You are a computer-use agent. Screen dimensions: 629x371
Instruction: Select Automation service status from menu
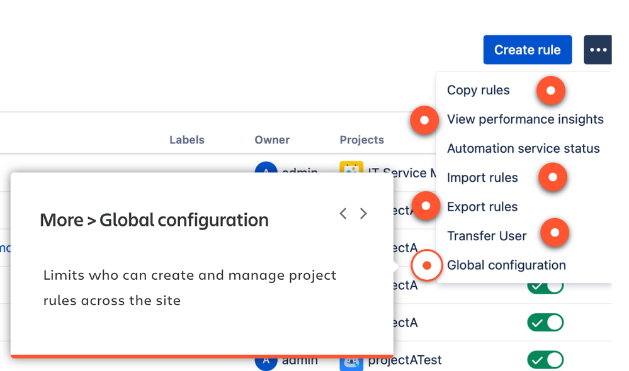tap(523, 148)
